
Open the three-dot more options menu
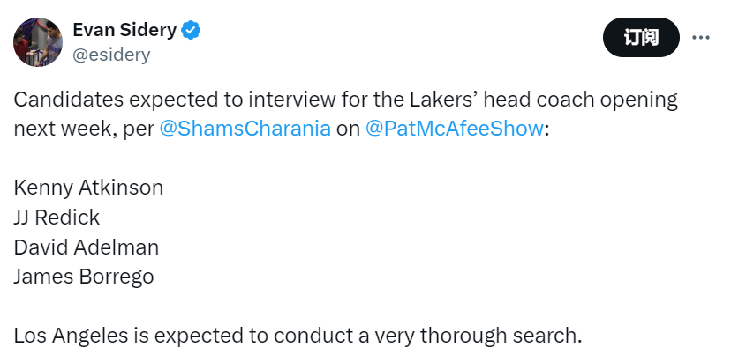point(701,38)
